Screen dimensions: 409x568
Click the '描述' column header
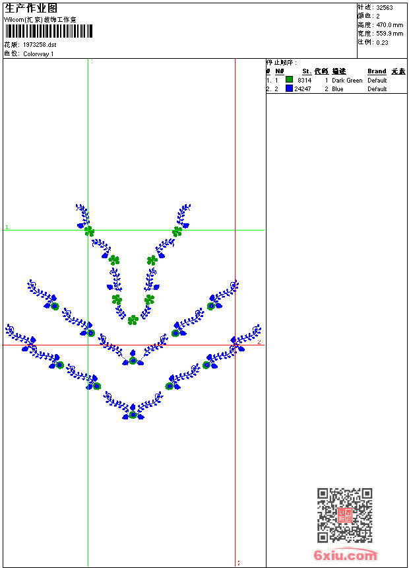coord(339,71)
